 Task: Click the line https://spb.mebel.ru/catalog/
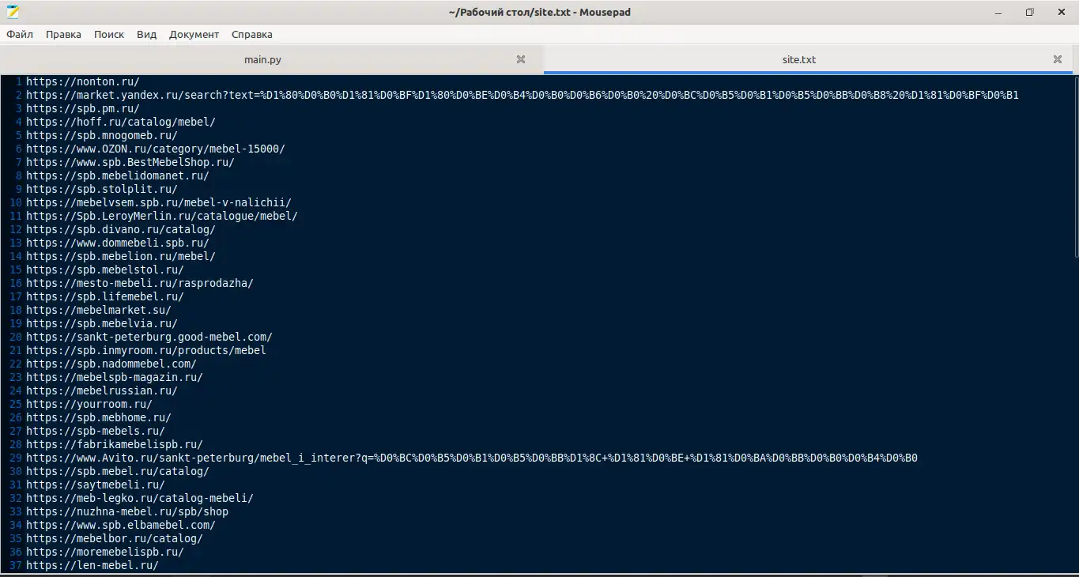[x=118, y=471]
